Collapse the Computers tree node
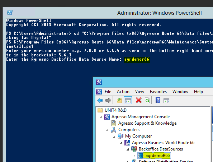The image size is (213, 162). click(x=107, y=130)
